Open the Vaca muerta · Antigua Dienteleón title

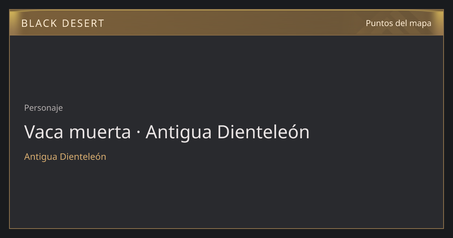pos(167,132)
